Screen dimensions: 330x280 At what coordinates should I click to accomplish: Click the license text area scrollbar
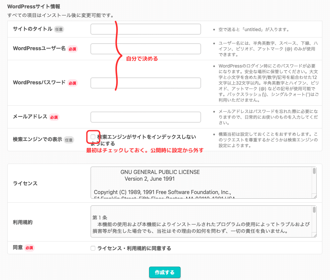point(314,171)
